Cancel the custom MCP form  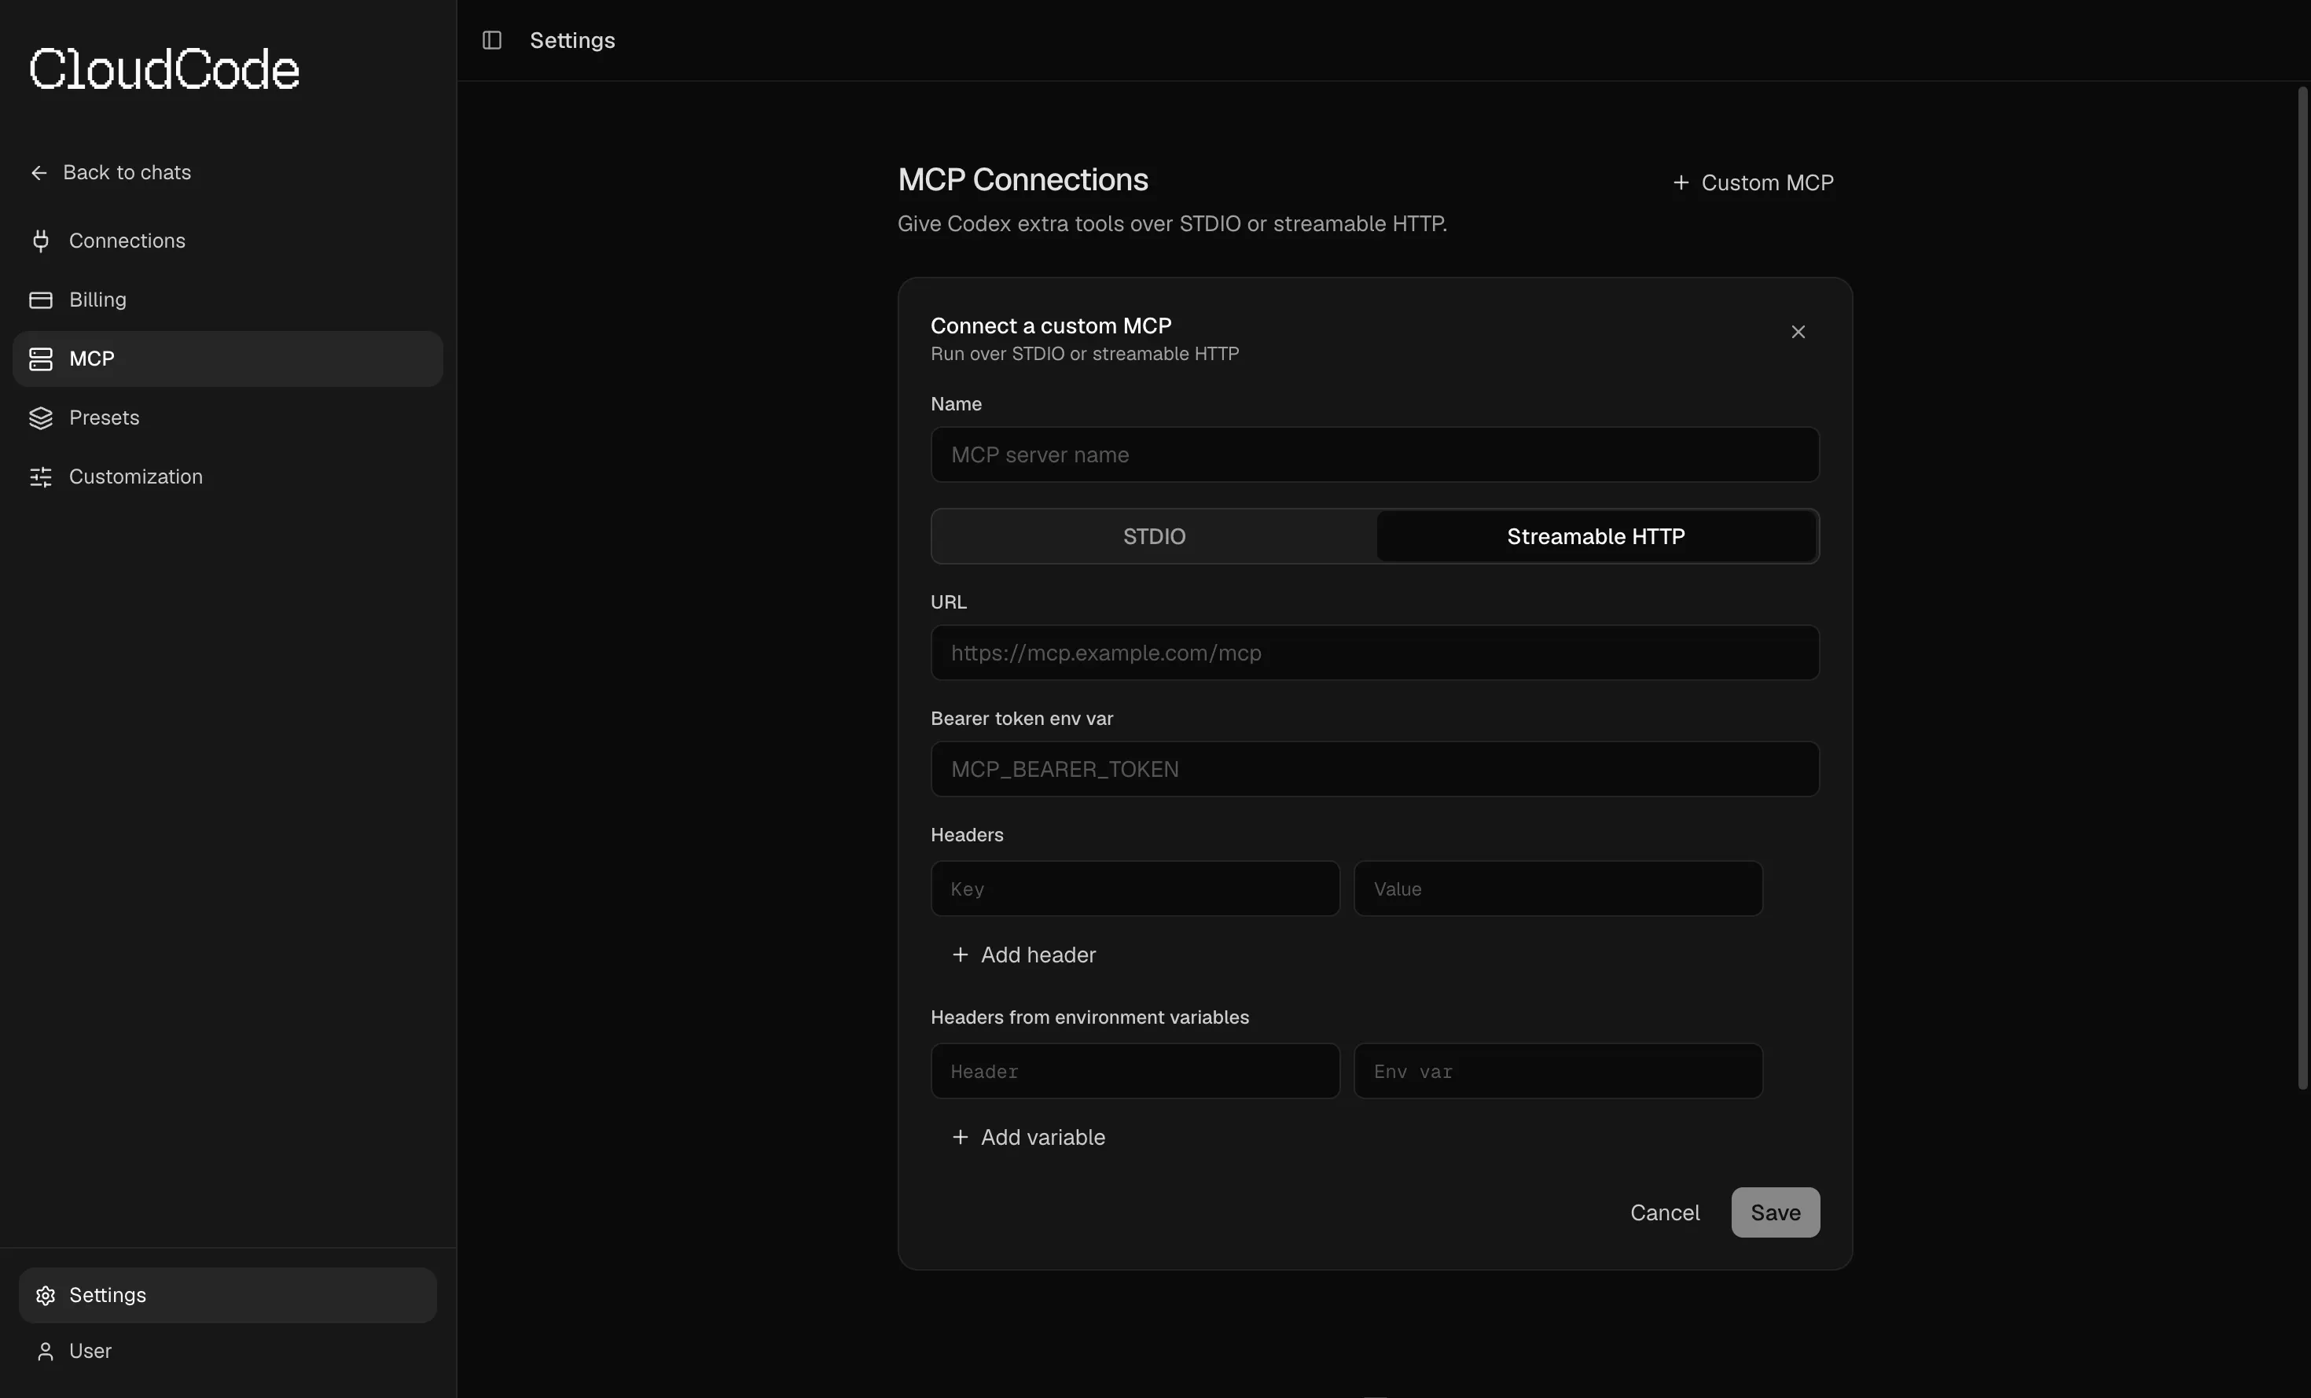click(x=1665, y=1213)
